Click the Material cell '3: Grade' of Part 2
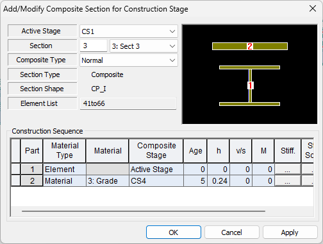The height and width of the screenshot is (244, 323). point(108,181)
